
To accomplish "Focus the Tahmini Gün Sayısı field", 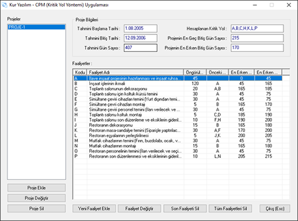I will 140,48.
